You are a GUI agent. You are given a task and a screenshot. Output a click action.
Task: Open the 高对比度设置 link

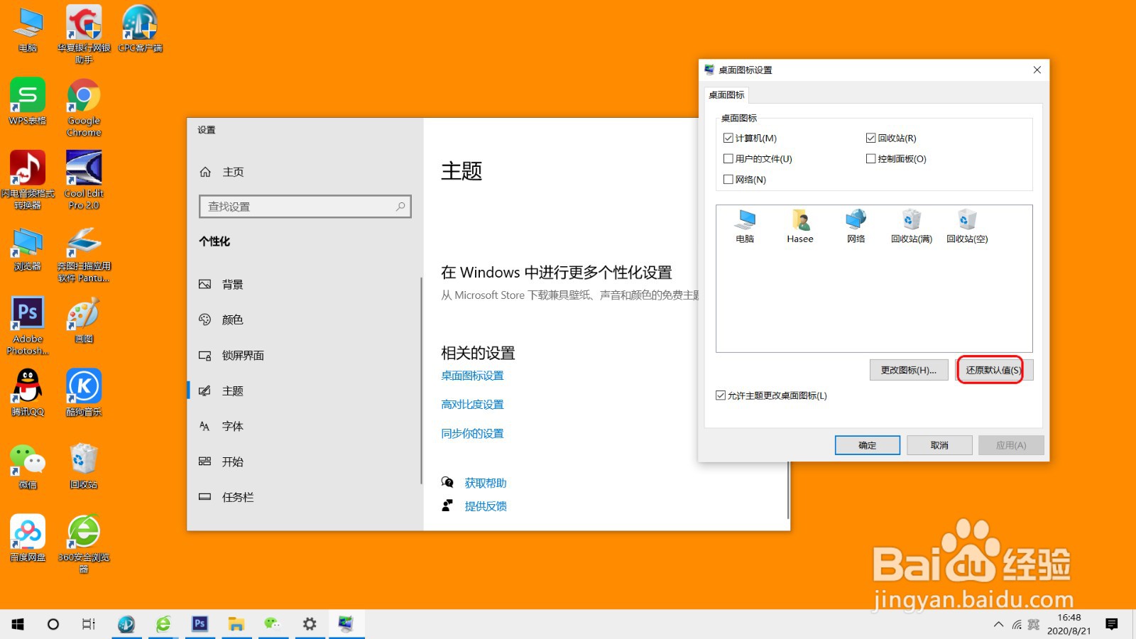tap(472, 404)
